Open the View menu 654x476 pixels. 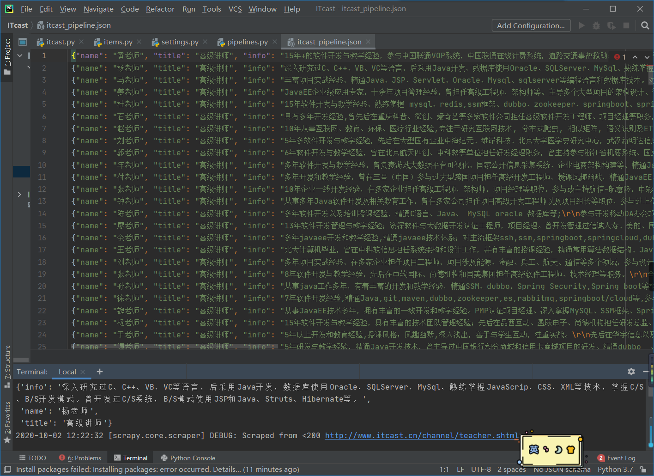coord(68,9)
